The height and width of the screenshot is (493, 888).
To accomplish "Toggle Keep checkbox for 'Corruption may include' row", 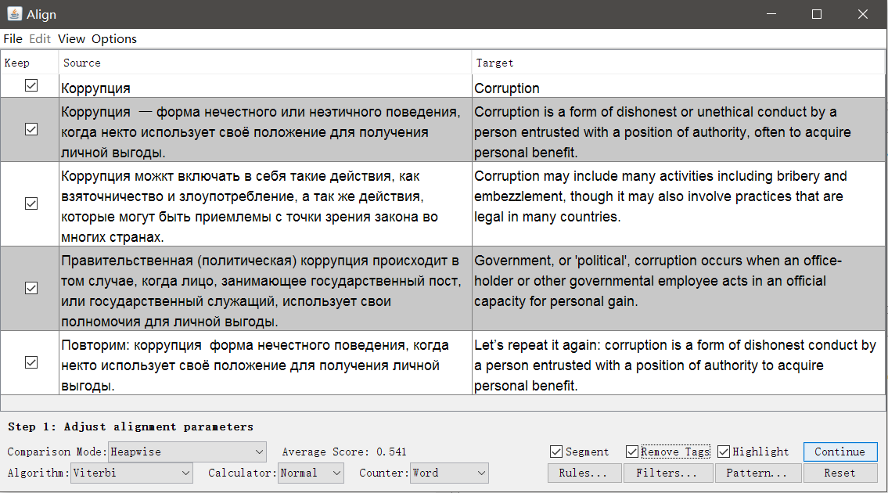I will (x=31, y=204).
